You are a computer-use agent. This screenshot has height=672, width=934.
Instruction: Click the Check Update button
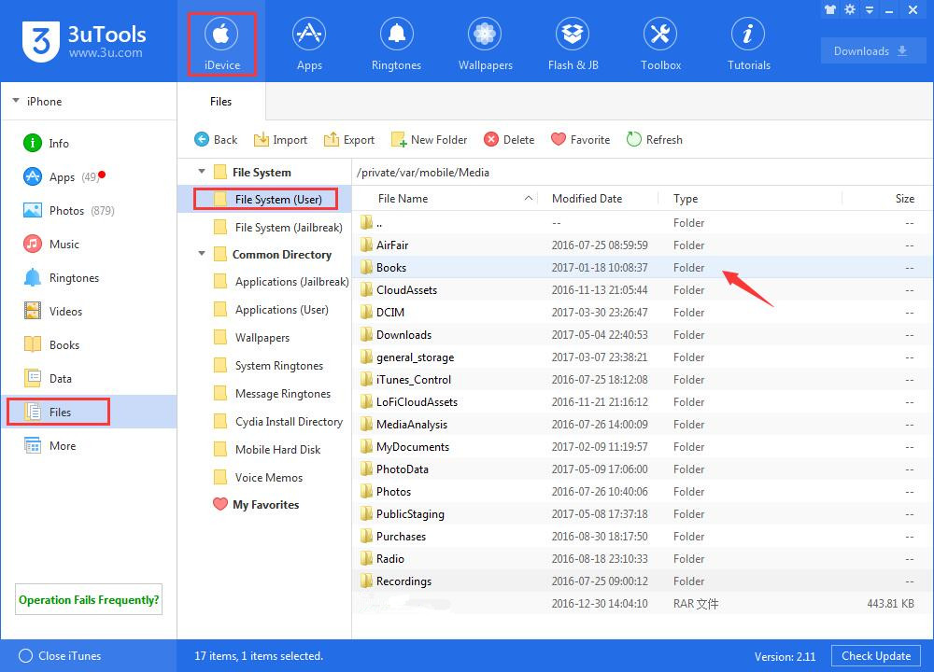(876, 656)
